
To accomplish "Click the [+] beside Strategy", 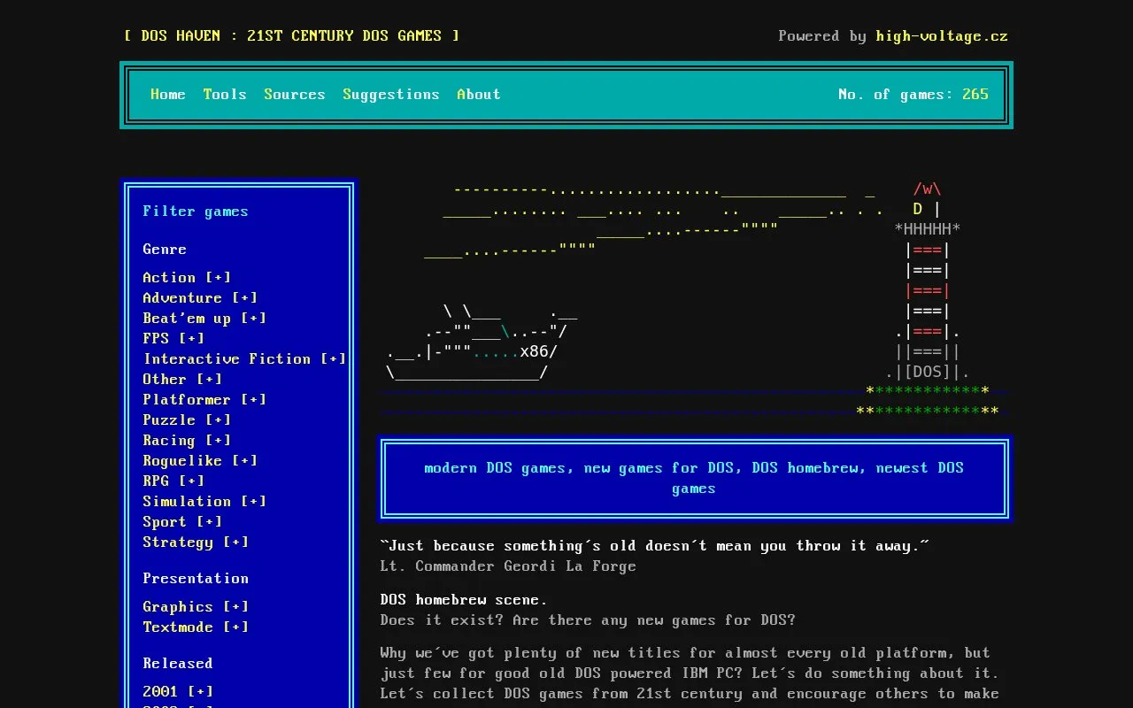I will pos(235,543).
